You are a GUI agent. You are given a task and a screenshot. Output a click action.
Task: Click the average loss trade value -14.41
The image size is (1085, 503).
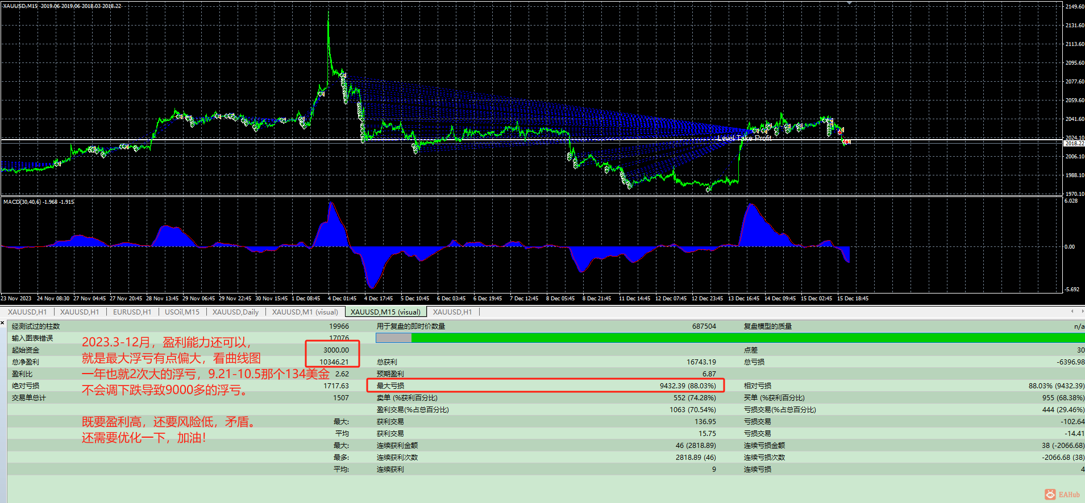tap(1075, 434)
